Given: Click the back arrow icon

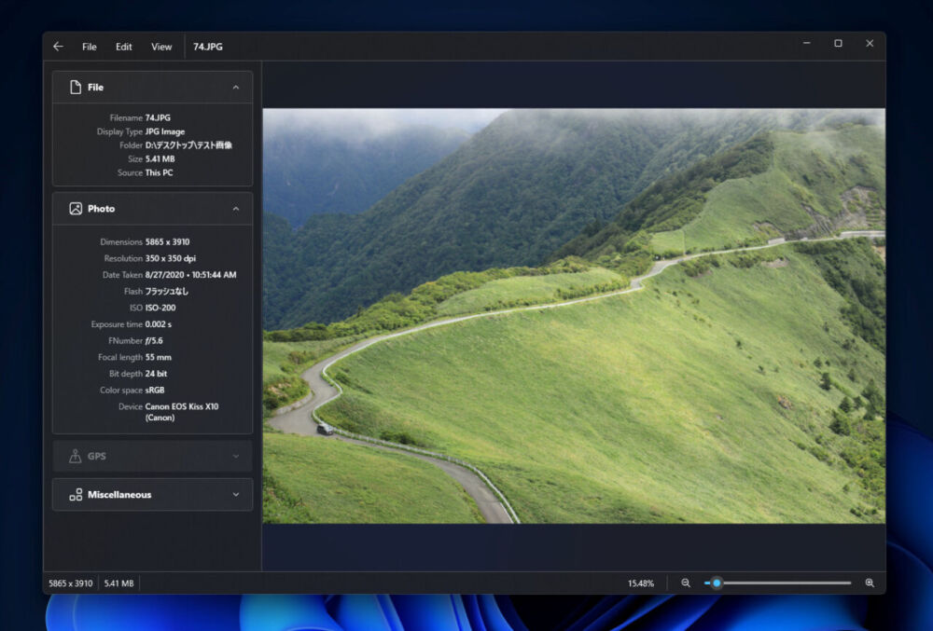Looking at the screenshot, I should pos(58,47).
